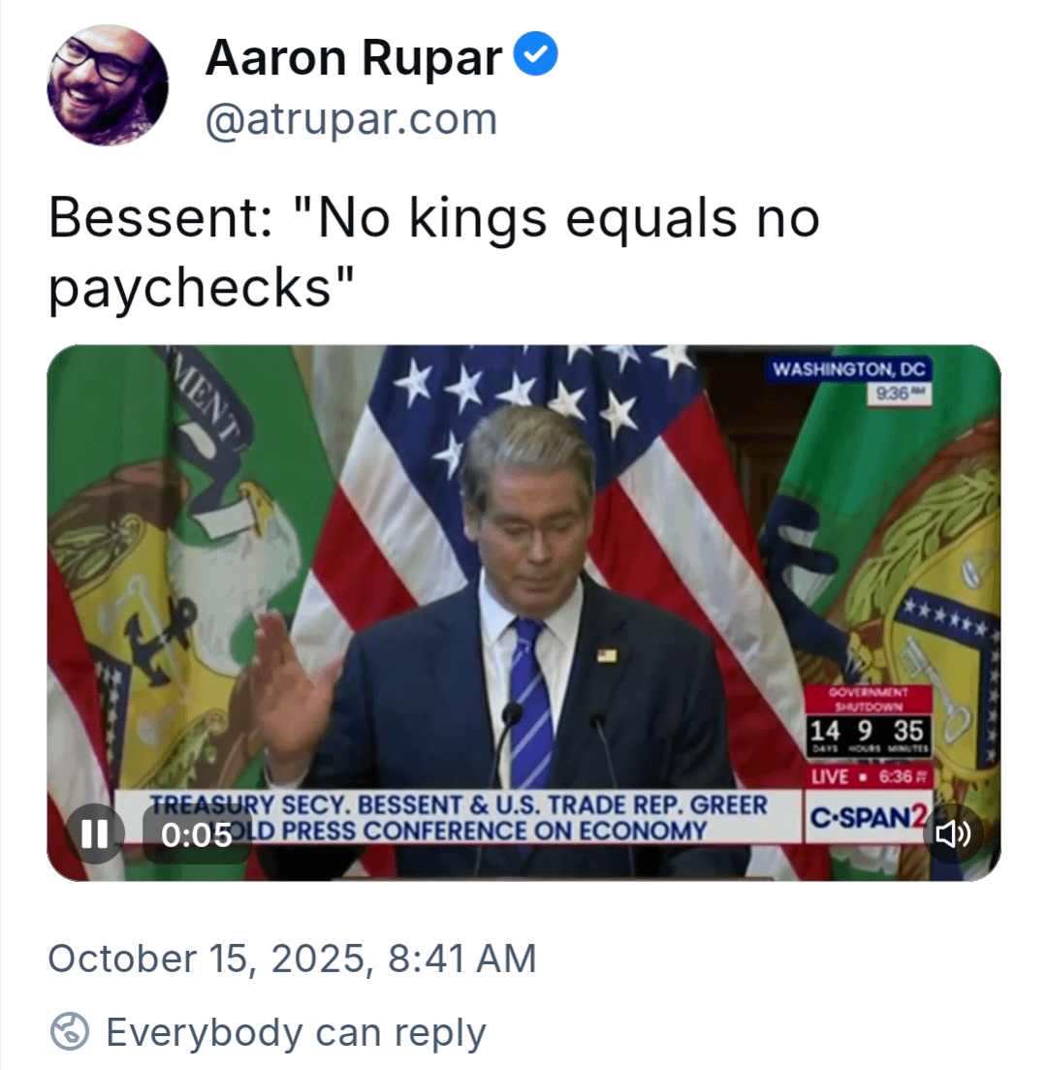The image size is (1047, 1070).
Task: Click the reply-settings globe icon
Action: coord(70,1032)
